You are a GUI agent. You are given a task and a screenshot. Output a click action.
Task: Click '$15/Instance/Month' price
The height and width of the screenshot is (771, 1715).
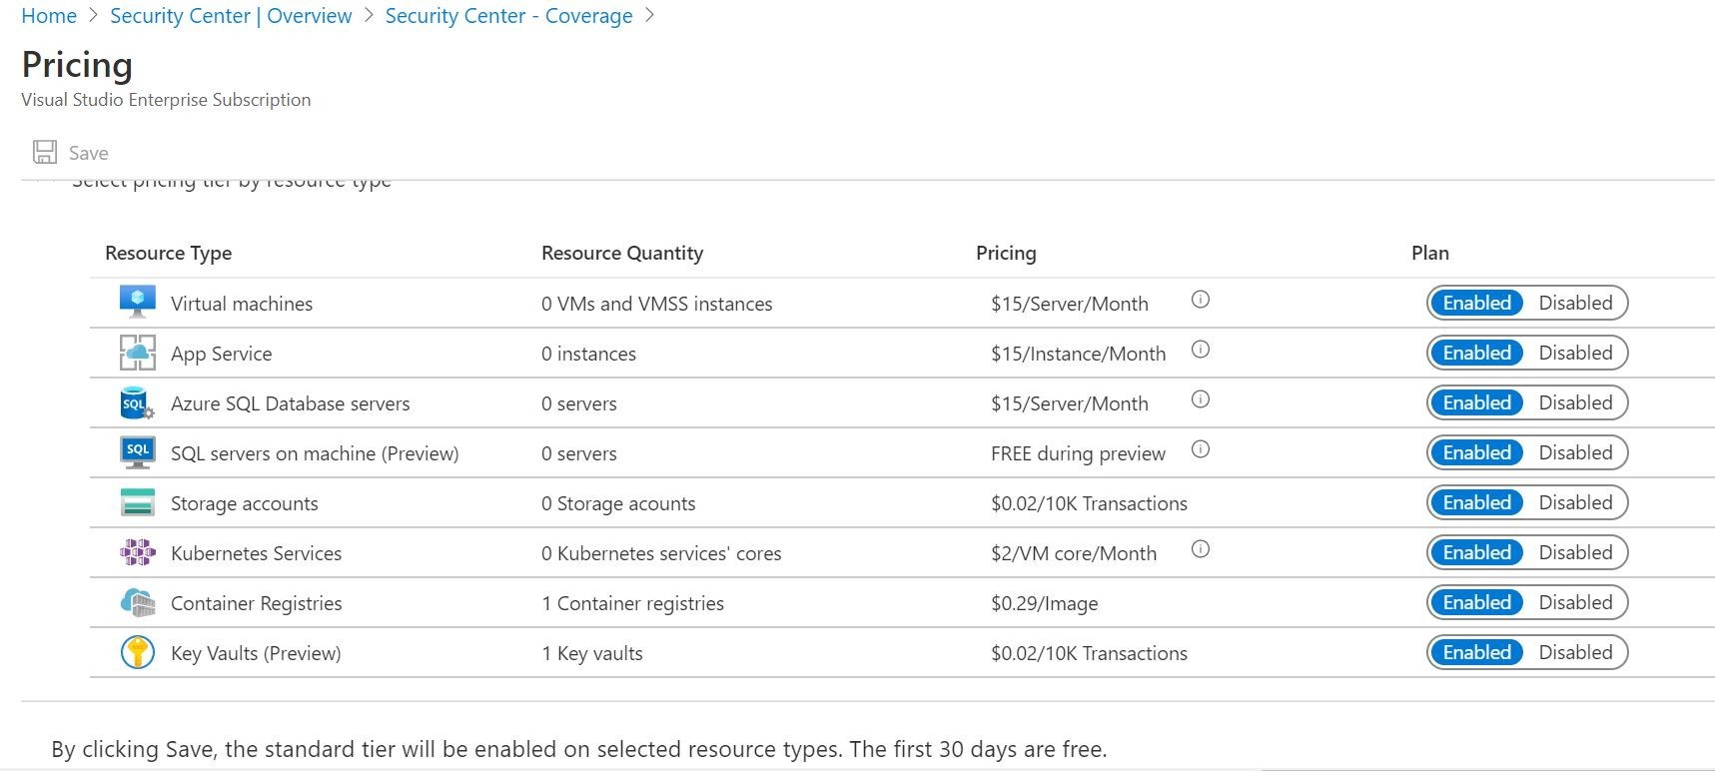[x=1079, y=354]
